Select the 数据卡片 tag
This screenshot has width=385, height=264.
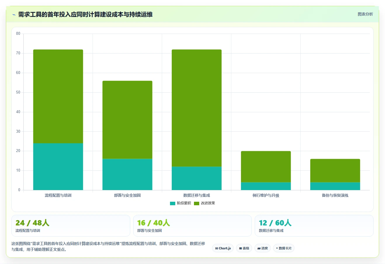tap(284, 248)
